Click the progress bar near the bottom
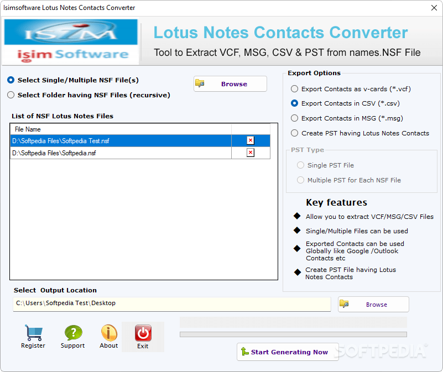Viewport: 443px width, 372px height. (x=293, y=334)
